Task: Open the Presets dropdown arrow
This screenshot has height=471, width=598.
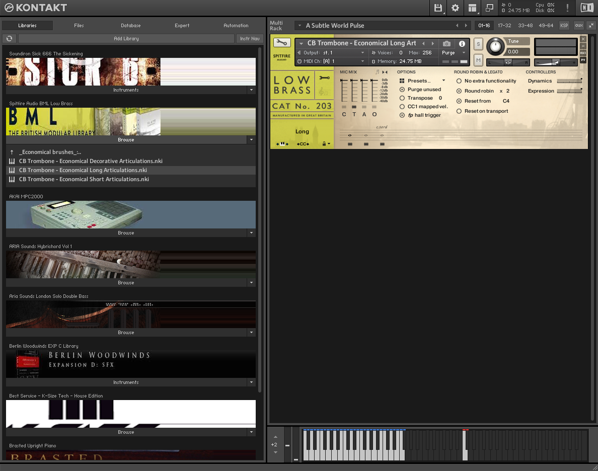Action: [443, 81]
